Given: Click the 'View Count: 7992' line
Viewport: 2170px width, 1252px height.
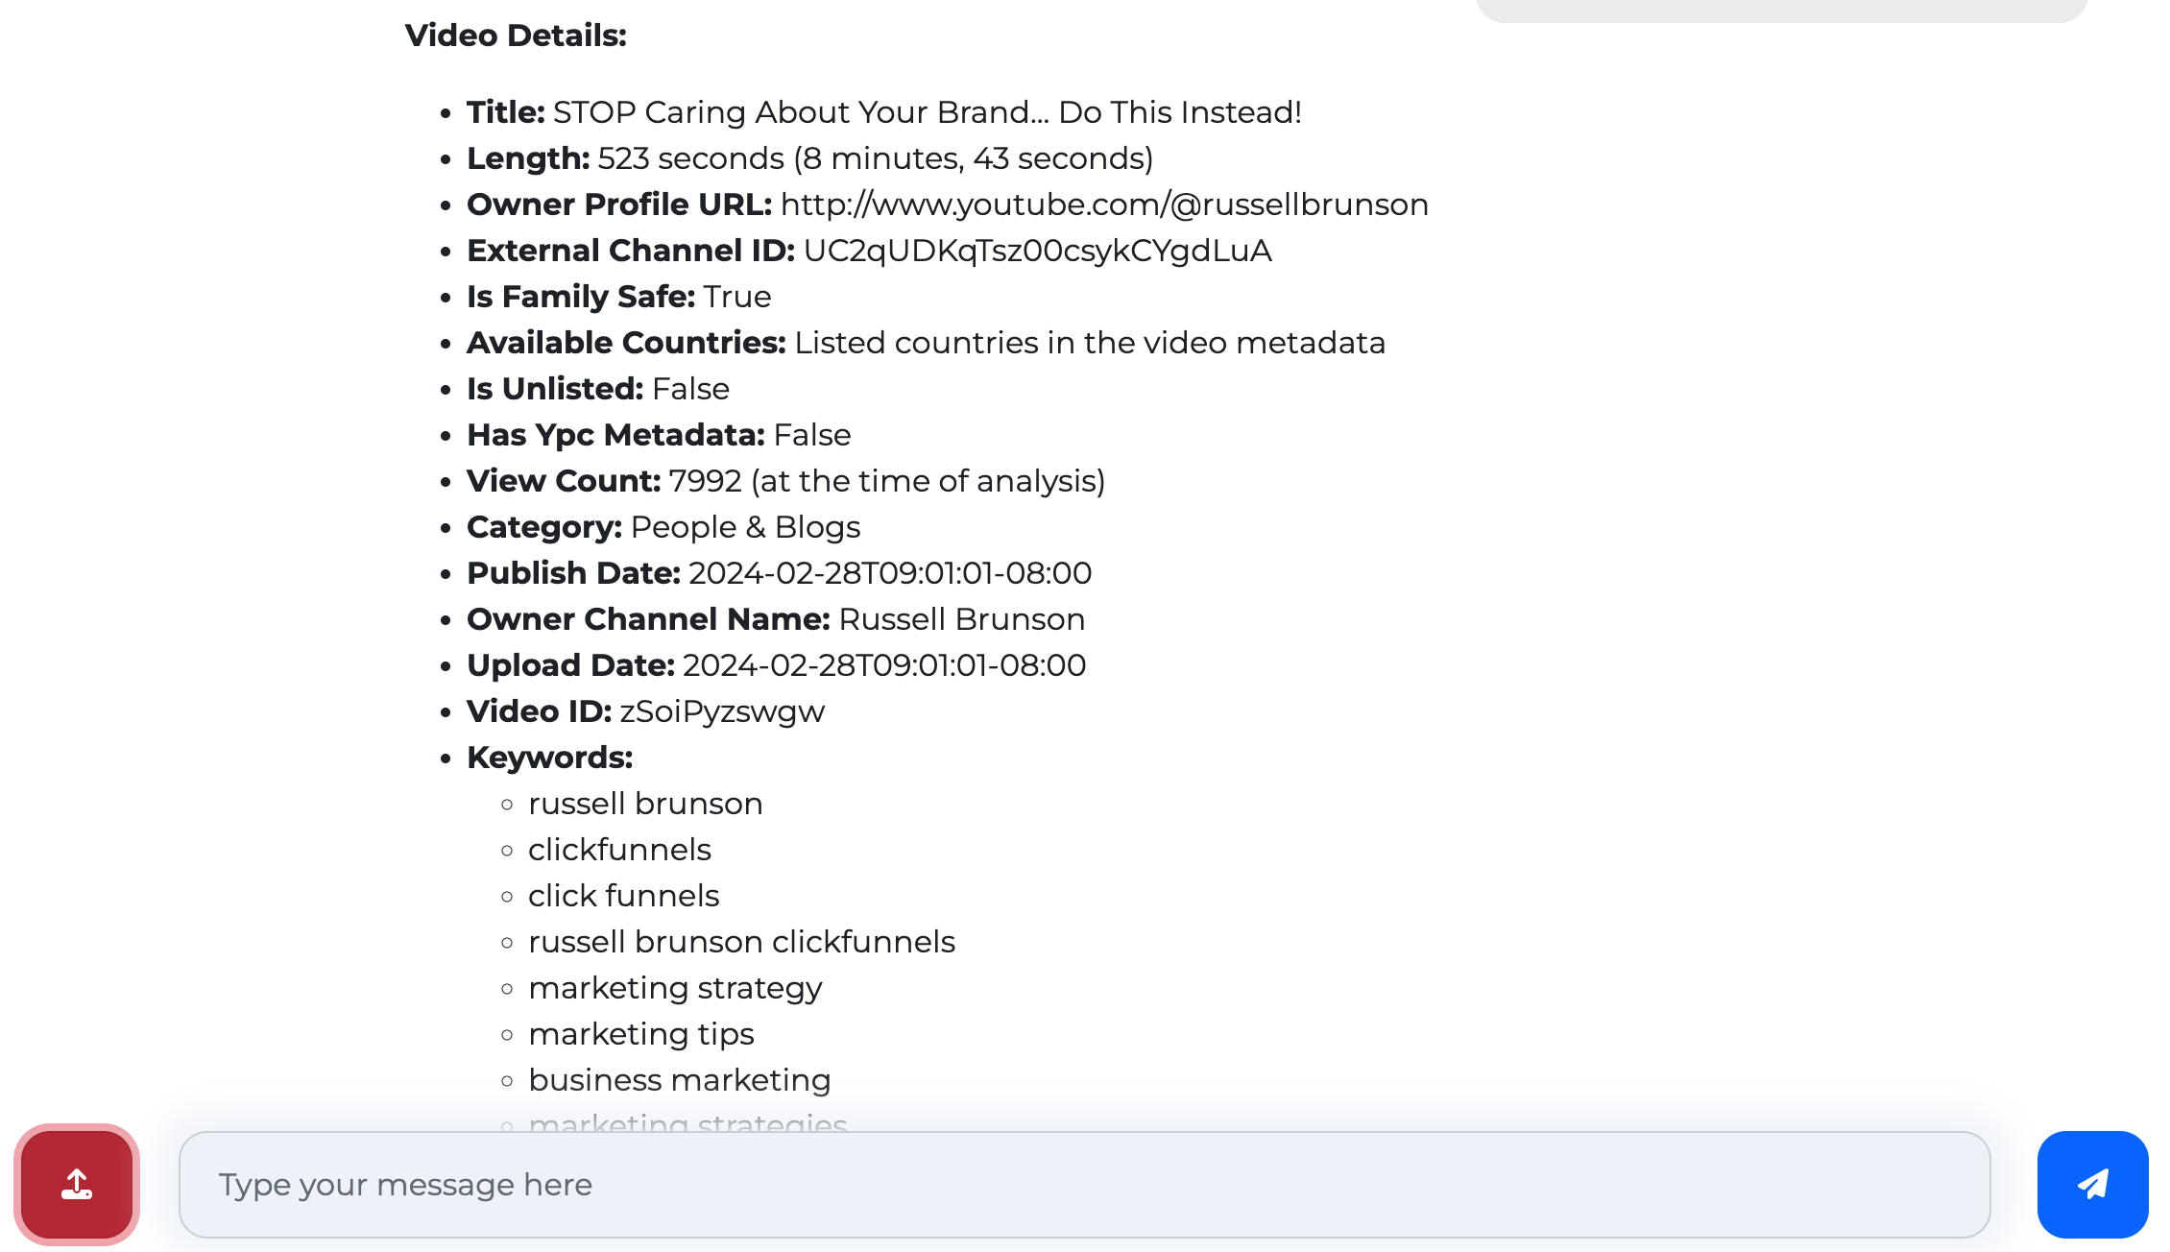Looking at the screenshot, I should point(785,481).
